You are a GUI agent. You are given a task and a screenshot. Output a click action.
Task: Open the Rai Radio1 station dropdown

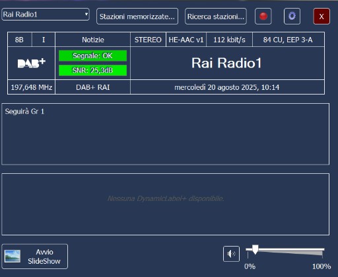[x=46, y=15]
